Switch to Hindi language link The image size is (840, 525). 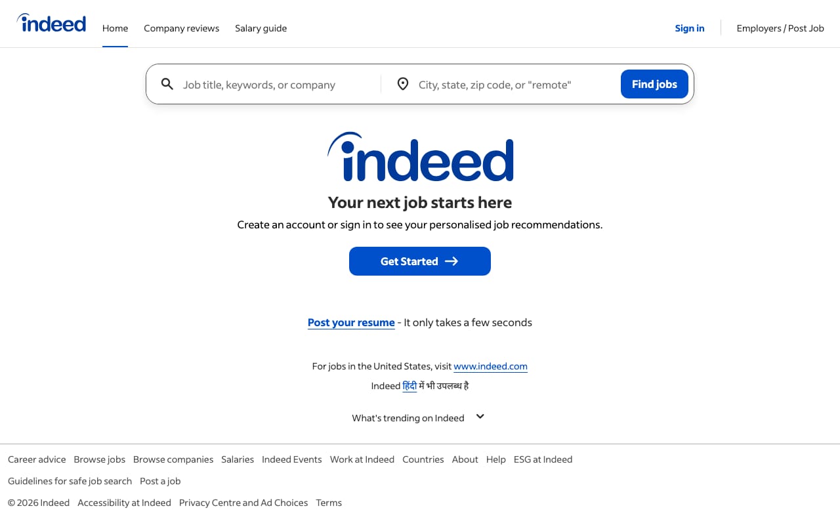coord(409,386)
